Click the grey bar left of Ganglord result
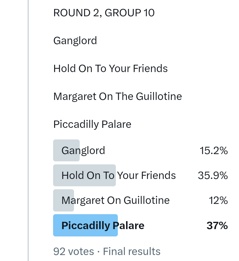Screen dimensions: 239x261 57,150
